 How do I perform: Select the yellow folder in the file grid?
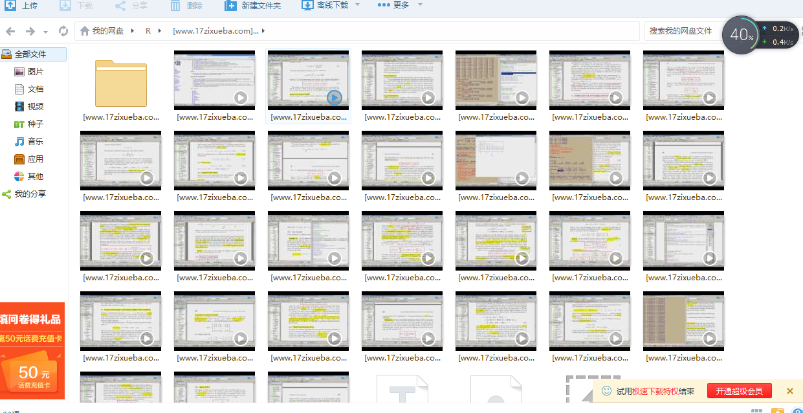(121, 83)
